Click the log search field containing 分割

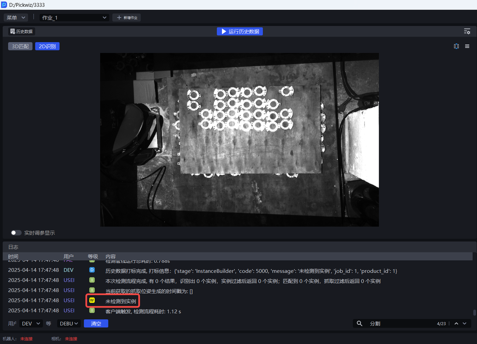pyautogui.click(x=399, y=324)
